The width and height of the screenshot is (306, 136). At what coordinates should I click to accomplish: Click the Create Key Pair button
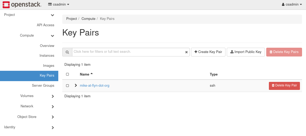pos(208,52)
